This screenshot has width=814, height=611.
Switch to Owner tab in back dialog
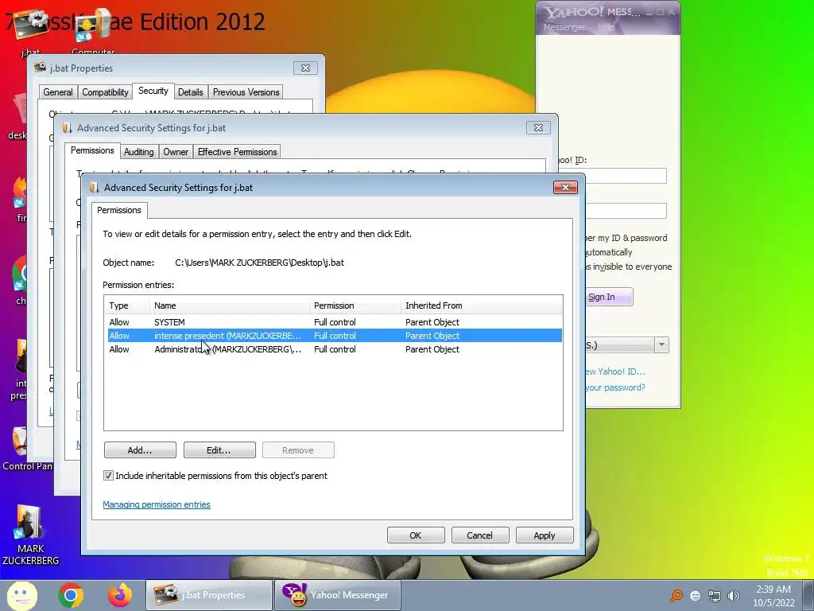[x=176, y=152]
